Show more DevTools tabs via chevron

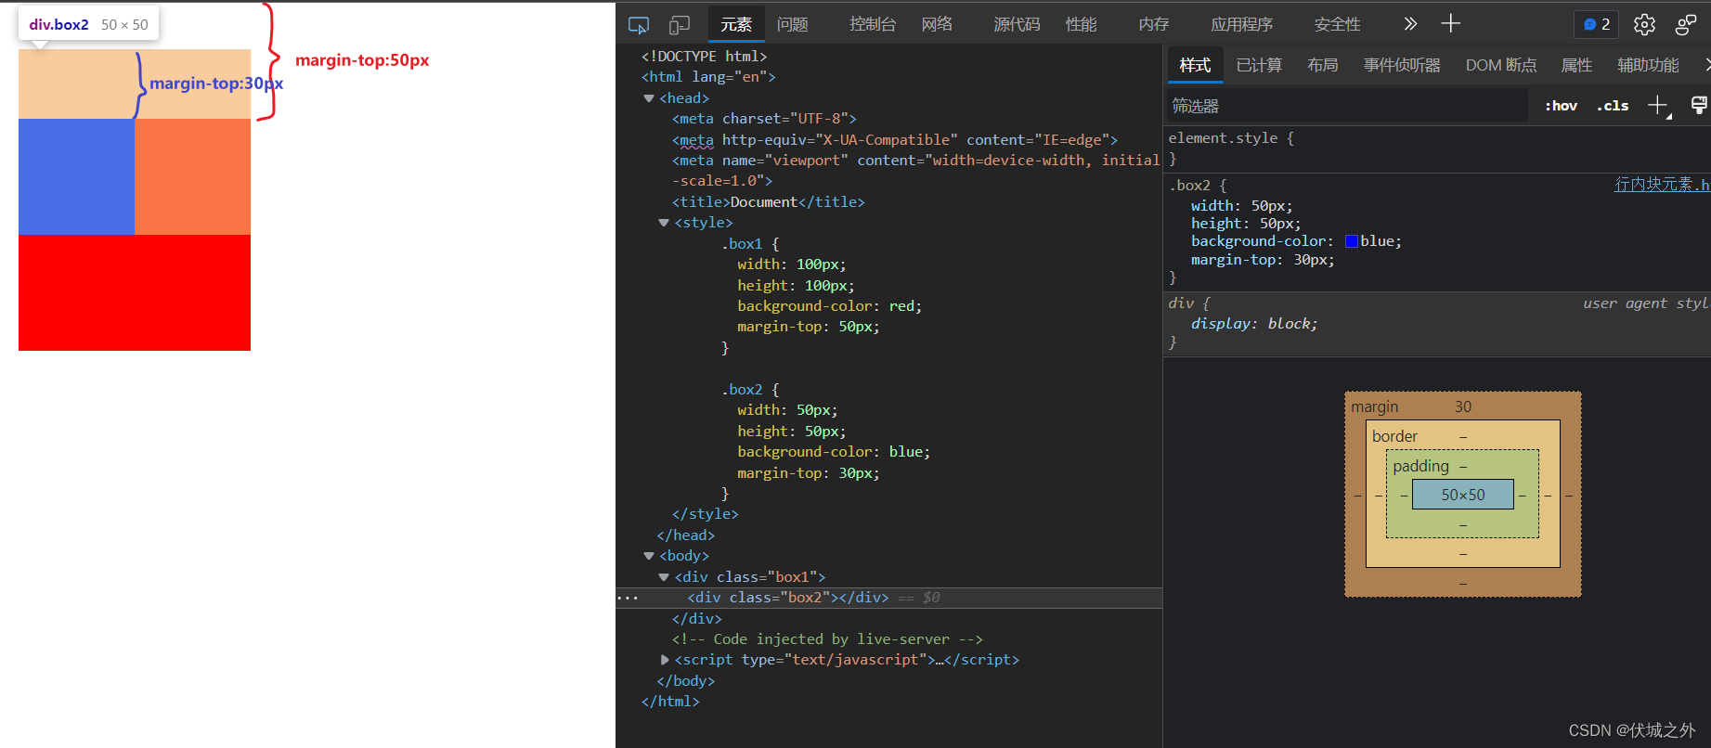click(x=1410, y=24)
